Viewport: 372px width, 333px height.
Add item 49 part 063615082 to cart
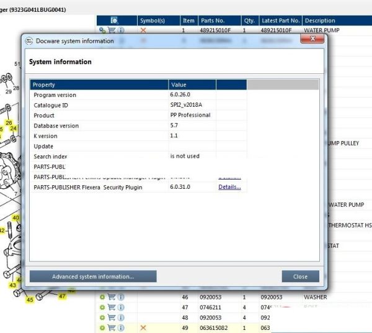coord(112,328)
